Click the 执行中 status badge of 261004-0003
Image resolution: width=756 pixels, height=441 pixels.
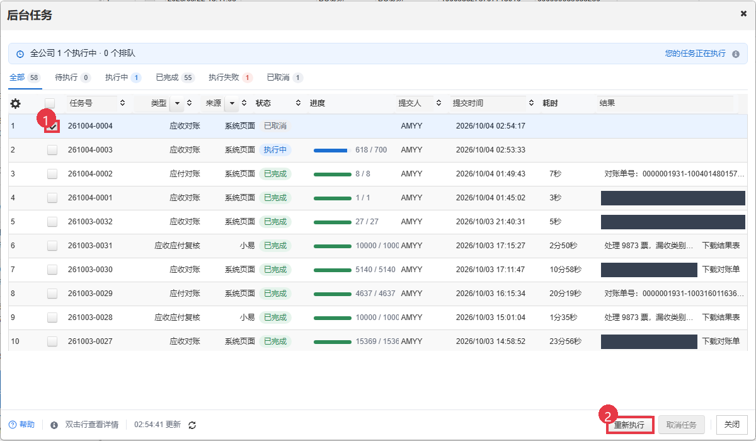(x=275, y=150)
